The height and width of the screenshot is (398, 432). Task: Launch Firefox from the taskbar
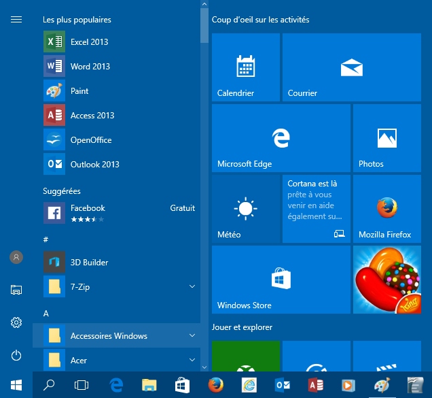tap(216, 385)
